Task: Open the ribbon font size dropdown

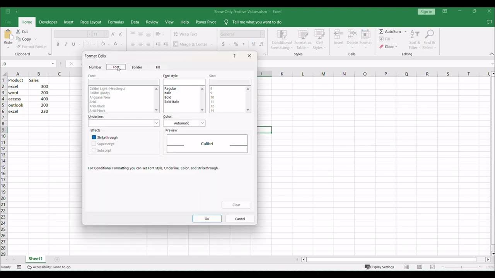Action: click(107, 34)
